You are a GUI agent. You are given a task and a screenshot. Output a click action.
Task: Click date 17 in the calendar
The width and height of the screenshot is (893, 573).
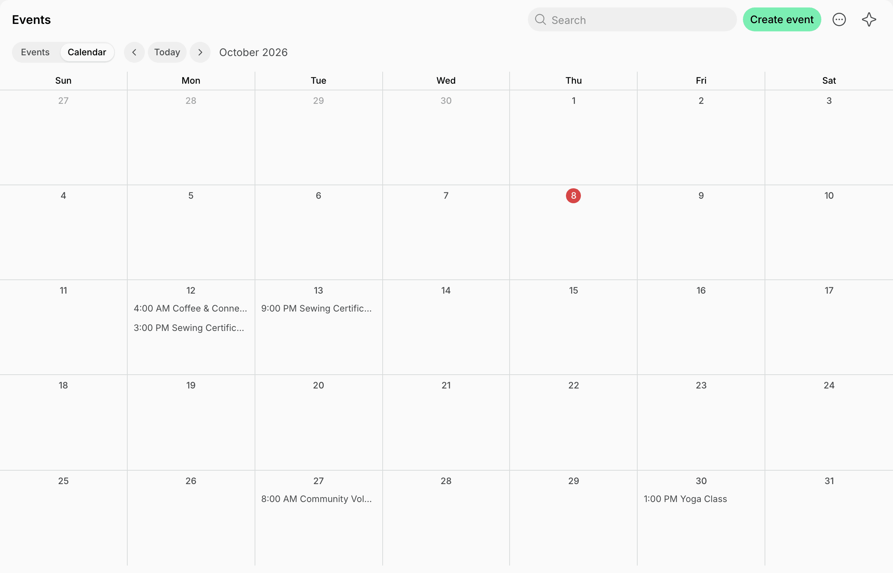(829, 291)
